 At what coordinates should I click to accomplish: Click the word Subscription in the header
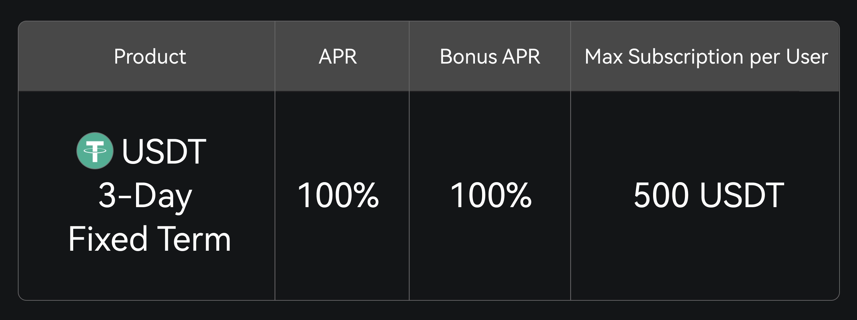pos(686,57)
